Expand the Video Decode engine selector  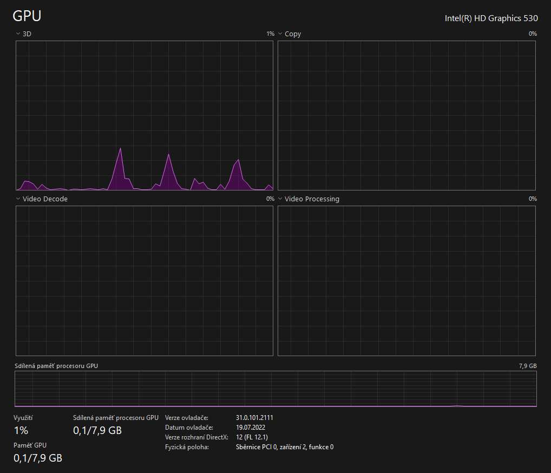pyautogui.click(x=18, y=199)
